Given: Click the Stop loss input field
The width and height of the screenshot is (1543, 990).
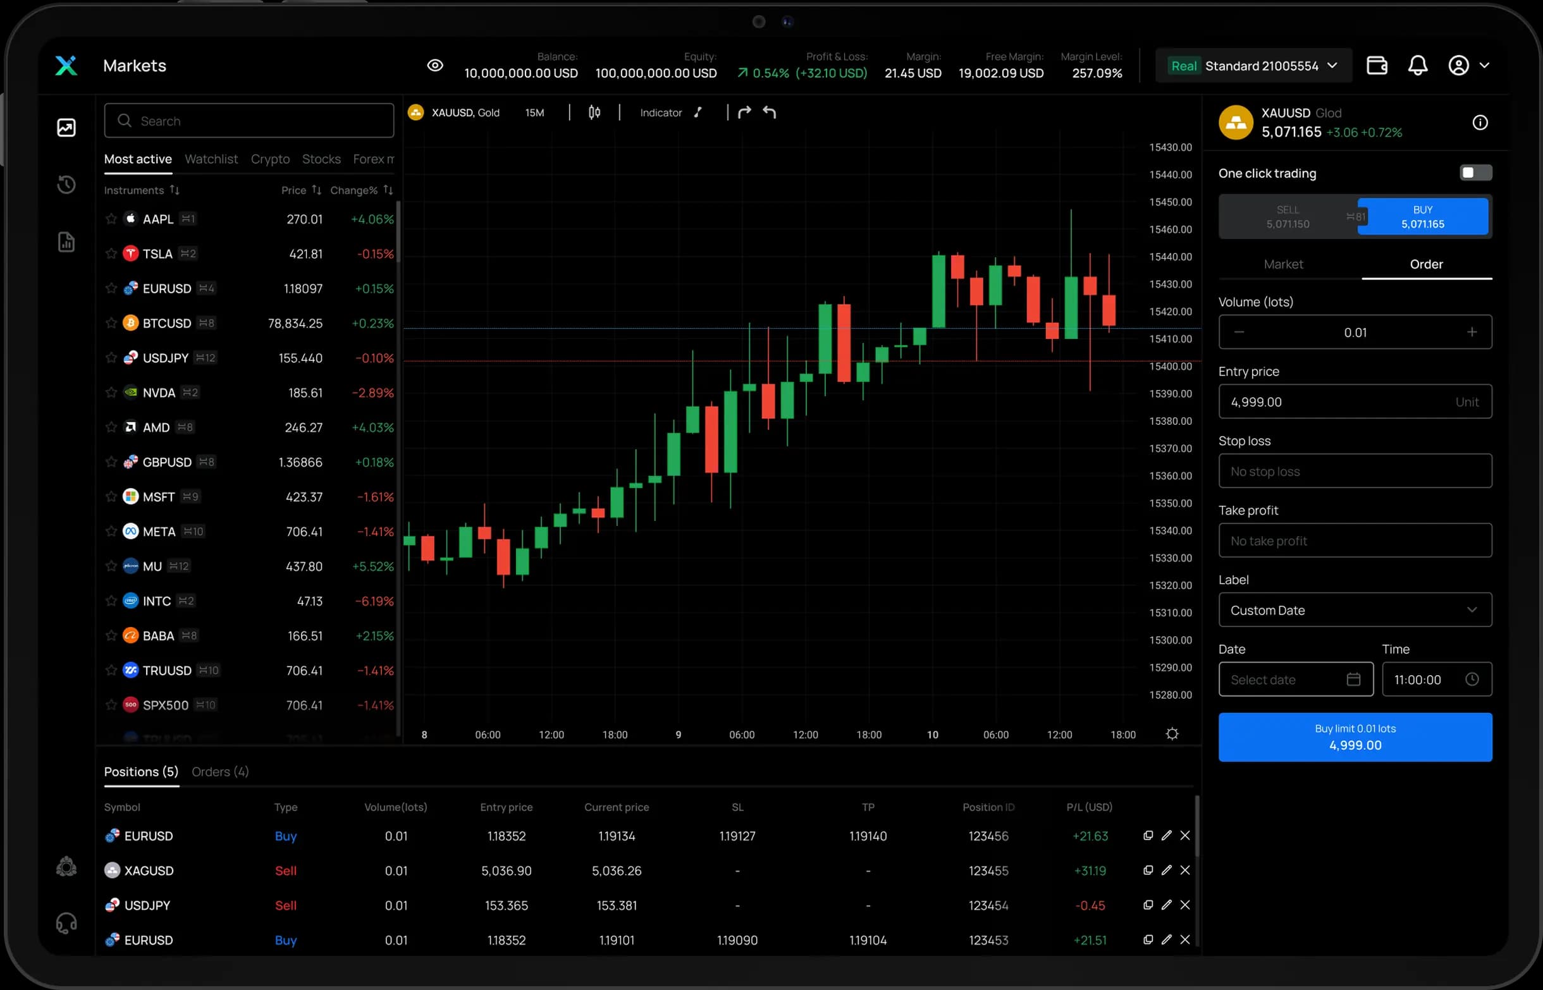Looking at the screenshot, I should click(x=1355, y=470).
